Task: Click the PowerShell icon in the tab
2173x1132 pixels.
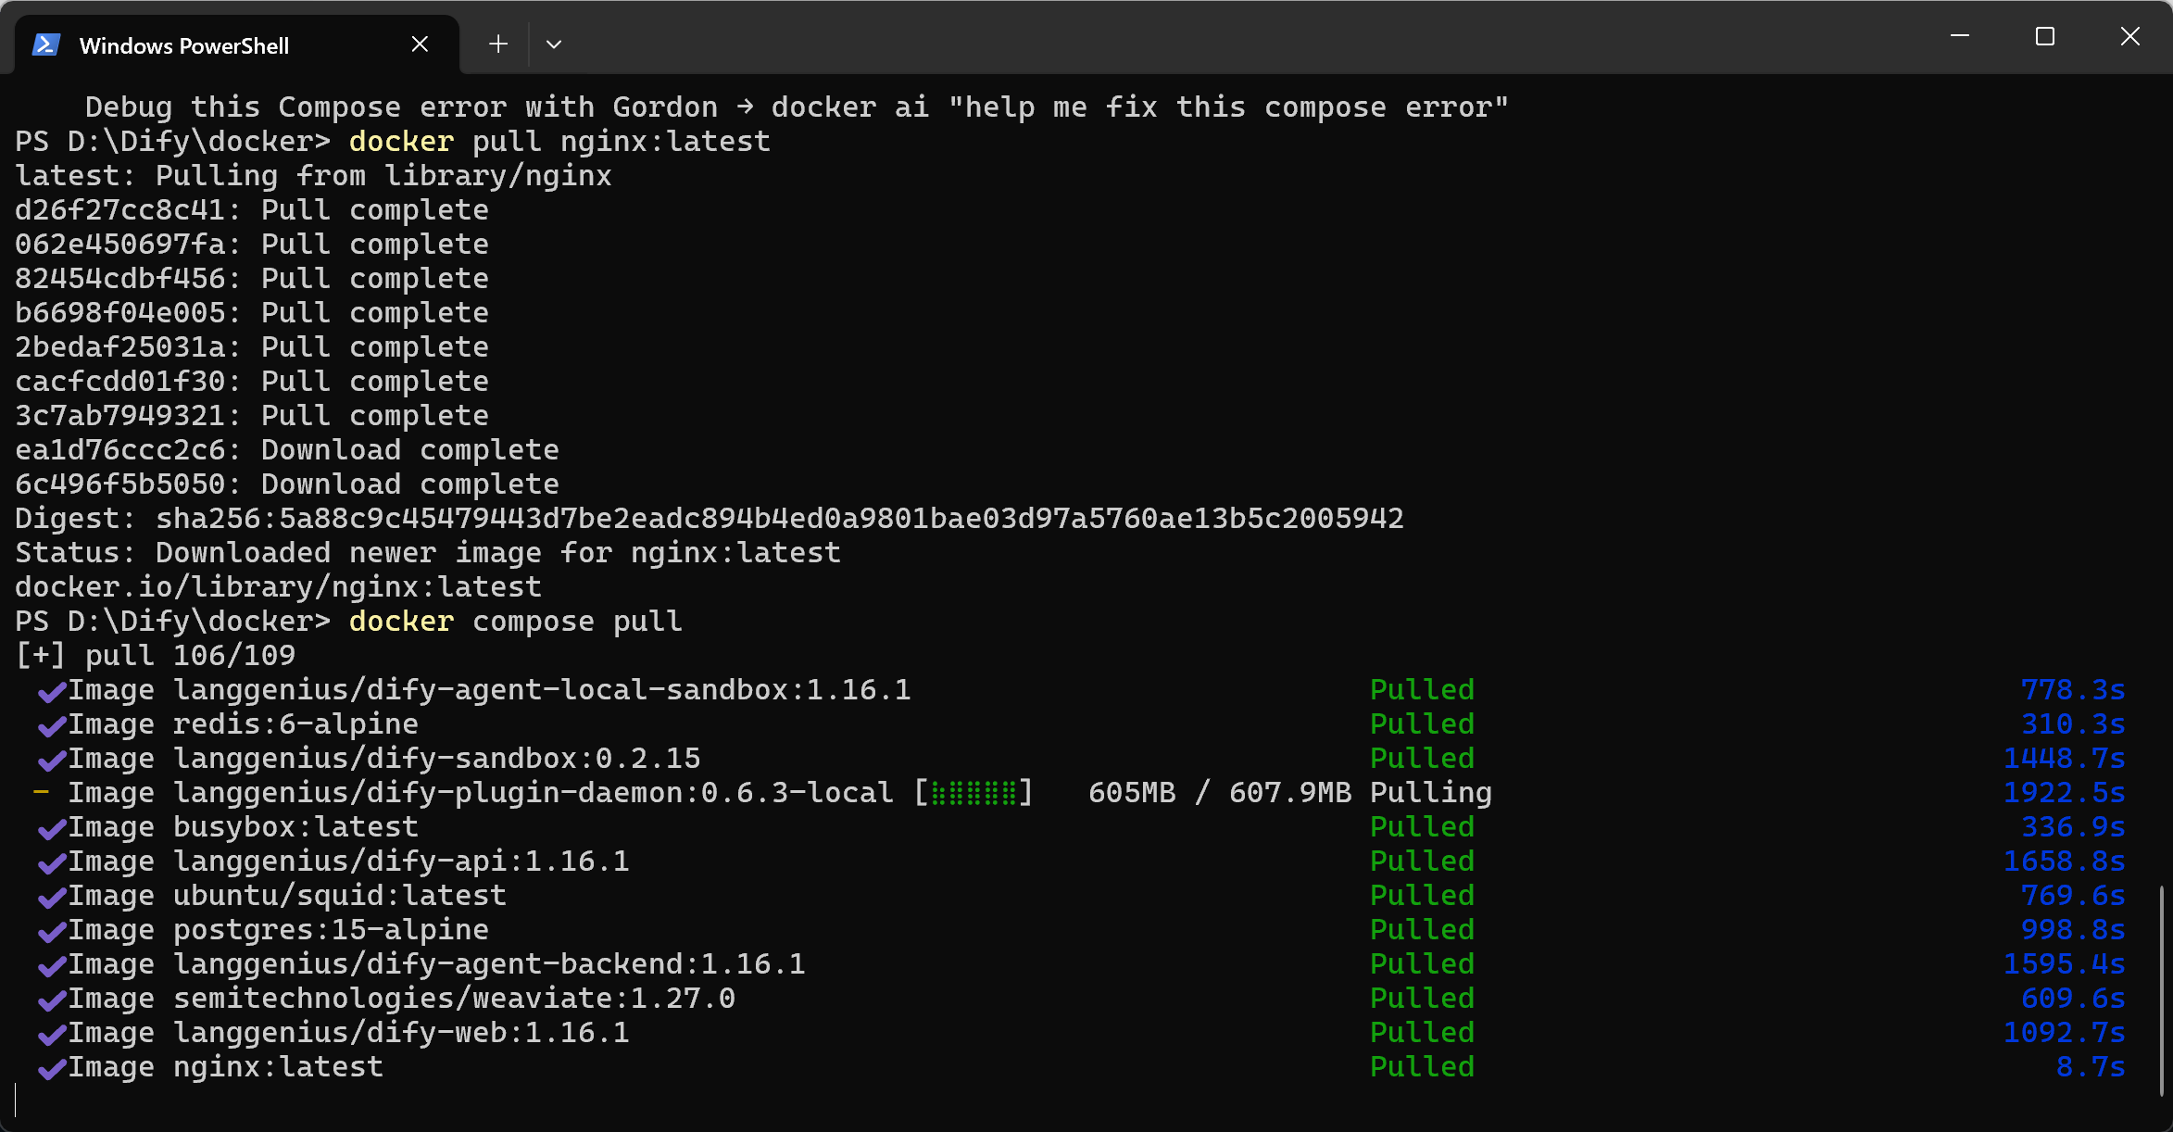Action: click(46, 44)
